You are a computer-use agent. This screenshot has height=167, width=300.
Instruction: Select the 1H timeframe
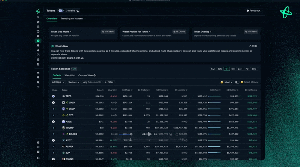[227, 69]
